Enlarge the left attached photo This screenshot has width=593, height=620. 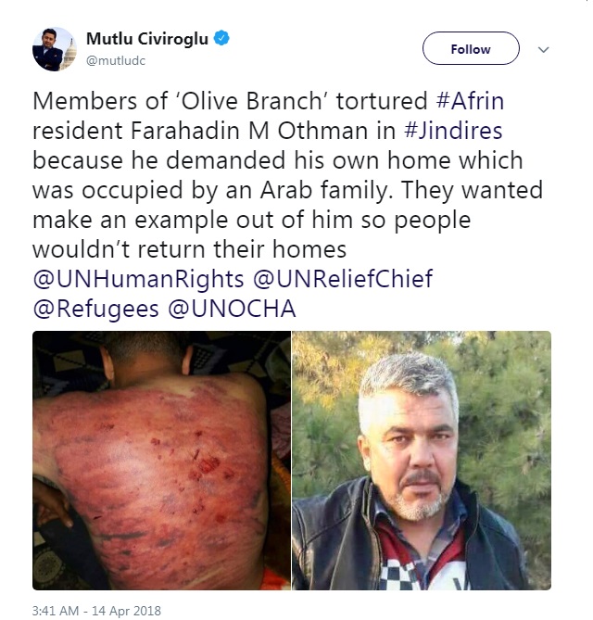162,461
